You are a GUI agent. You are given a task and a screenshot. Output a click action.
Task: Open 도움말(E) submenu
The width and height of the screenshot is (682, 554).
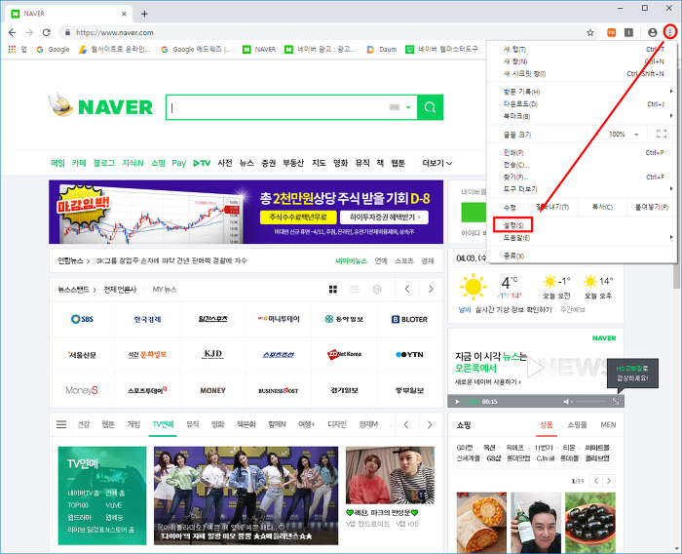[582, 238]
